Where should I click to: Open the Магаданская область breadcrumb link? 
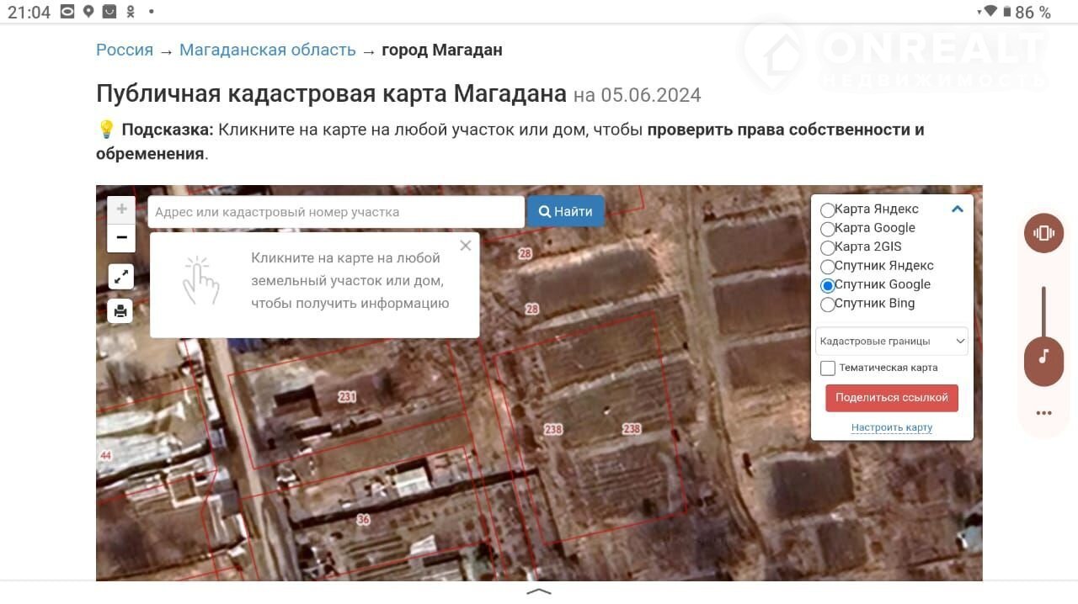(x=268, y=50)
